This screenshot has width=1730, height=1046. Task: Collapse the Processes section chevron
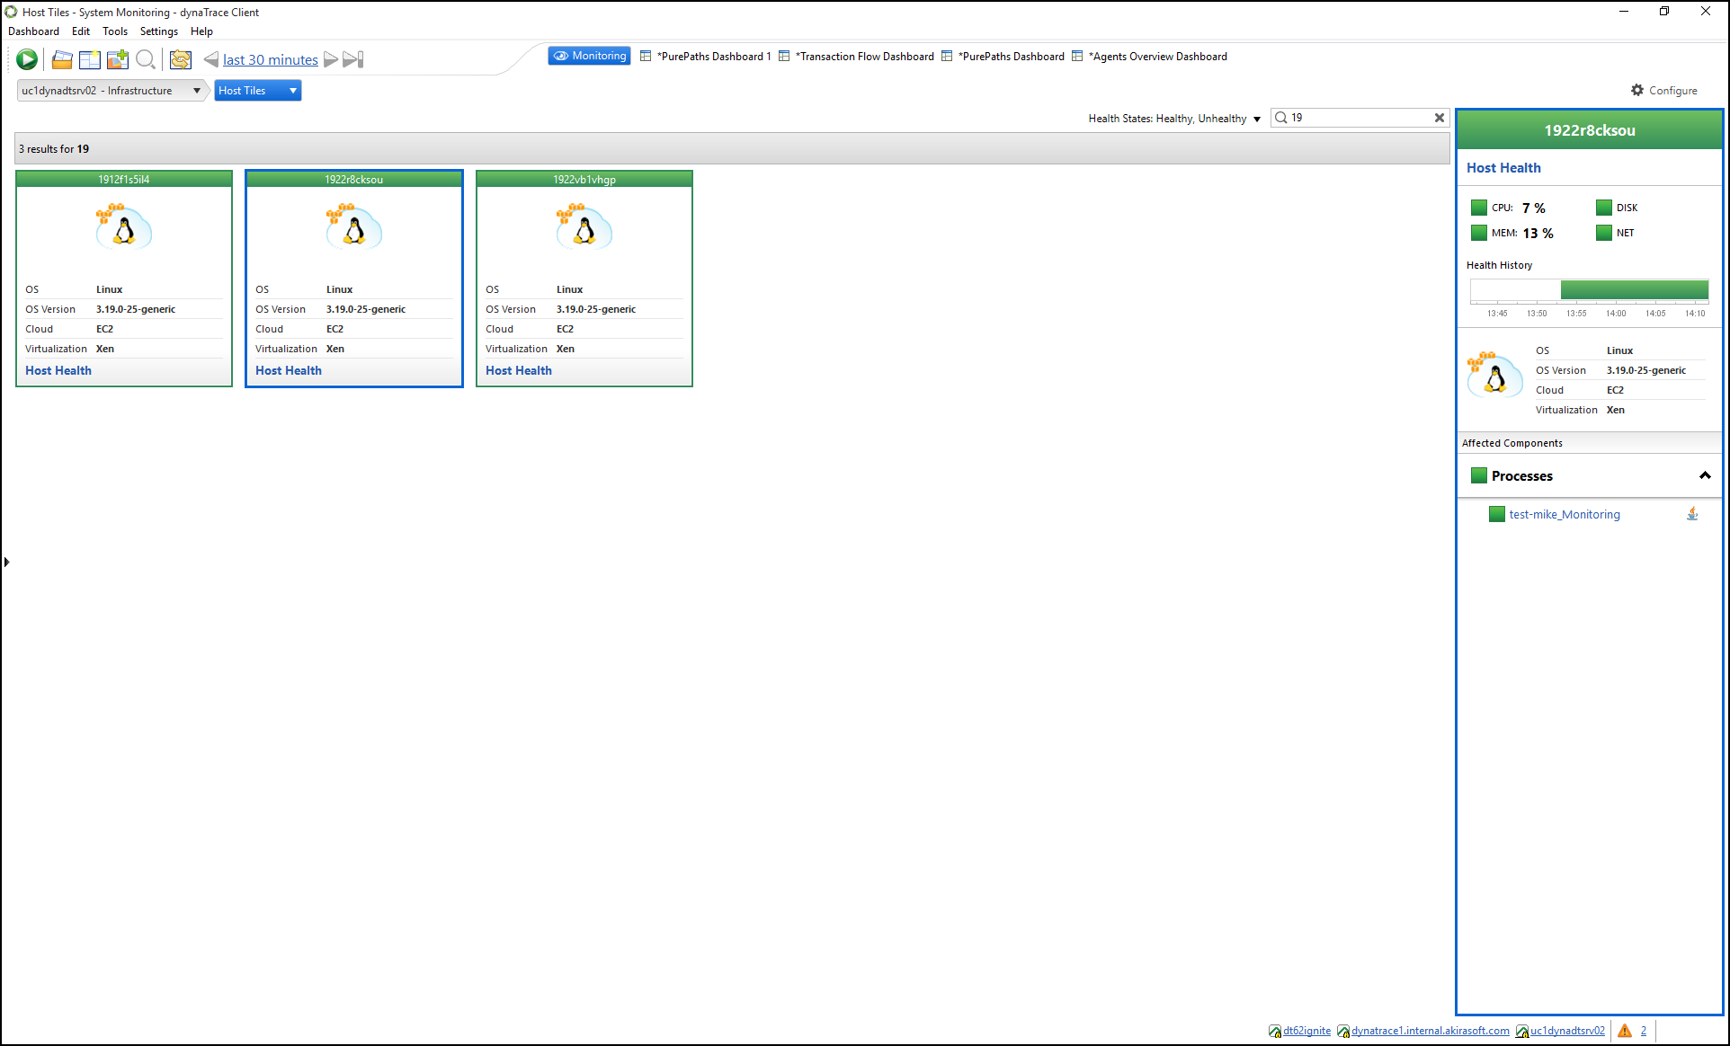pos(1705,475)
